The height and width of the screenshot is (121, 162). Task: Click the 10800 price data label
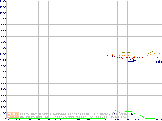click(x=112, y=58)
